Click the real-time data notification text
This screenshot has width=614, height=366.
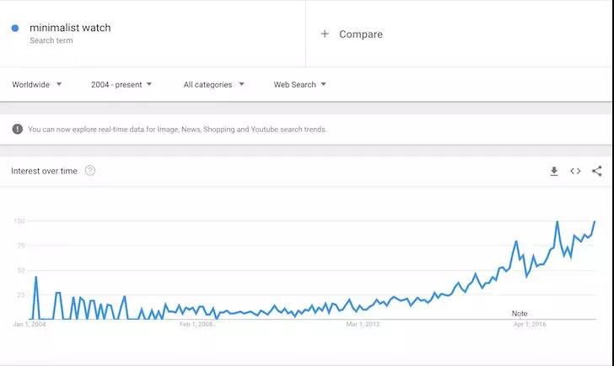(177, 130)
